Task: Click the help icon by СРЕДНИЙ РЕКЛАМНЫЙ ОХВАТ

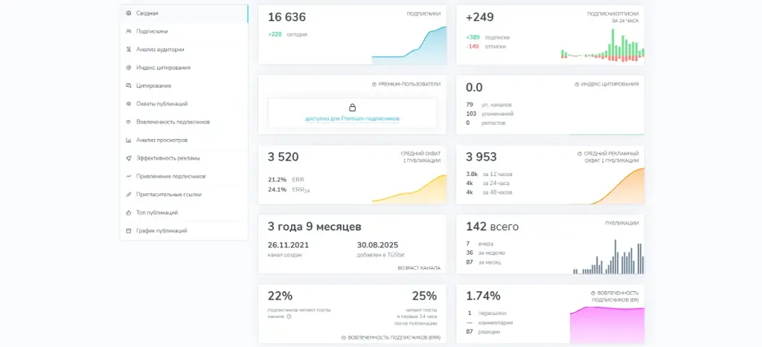Action: pyautogui.click(x=580, y=154)
